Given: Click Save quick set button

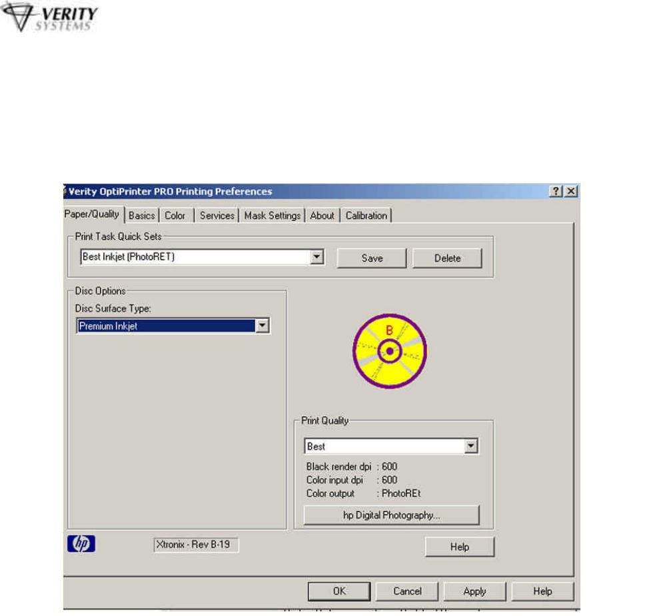Looking at the screenshot, I should click(372, 258).
